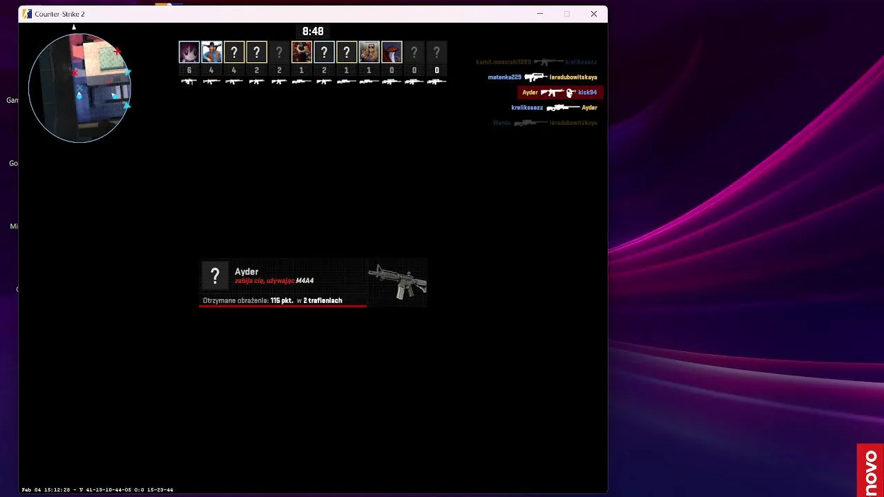Click kreliksszzz killed Ayder feed entry
This screenshot has width=884, height=497.
(554, 108)
